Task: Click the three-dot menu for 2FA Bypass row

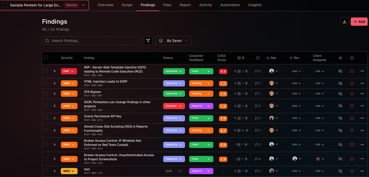Action: 362,94
